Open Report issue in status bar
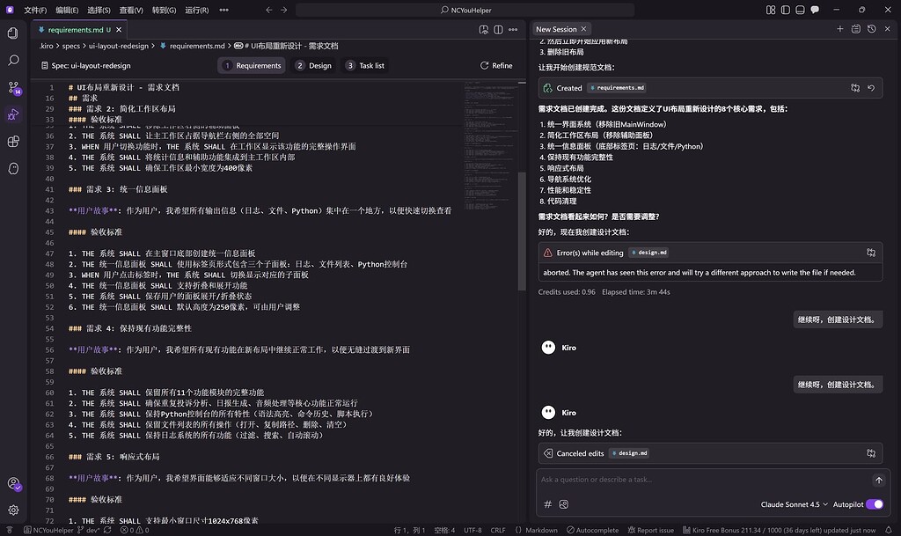The width and height of the screenshot is (901, 536). pos(650,530)
